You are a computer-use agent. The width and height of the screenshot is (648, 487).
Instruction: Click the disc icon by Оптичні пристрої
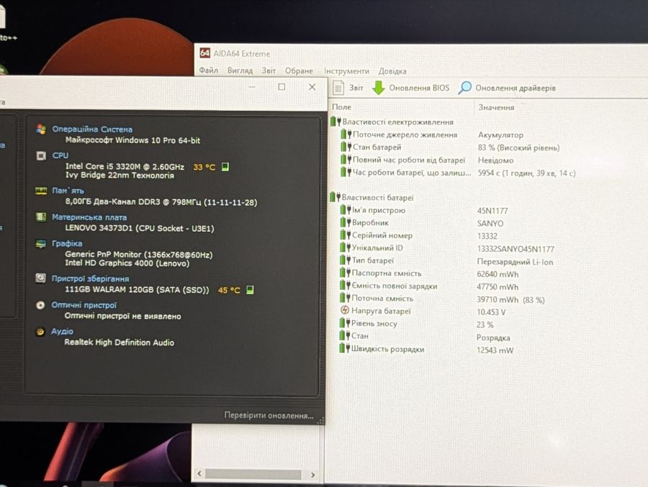click(40, 305)
